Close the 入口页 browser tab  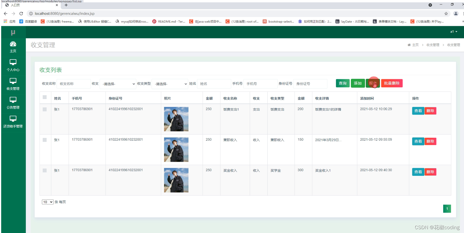click(x=57, y=5)
